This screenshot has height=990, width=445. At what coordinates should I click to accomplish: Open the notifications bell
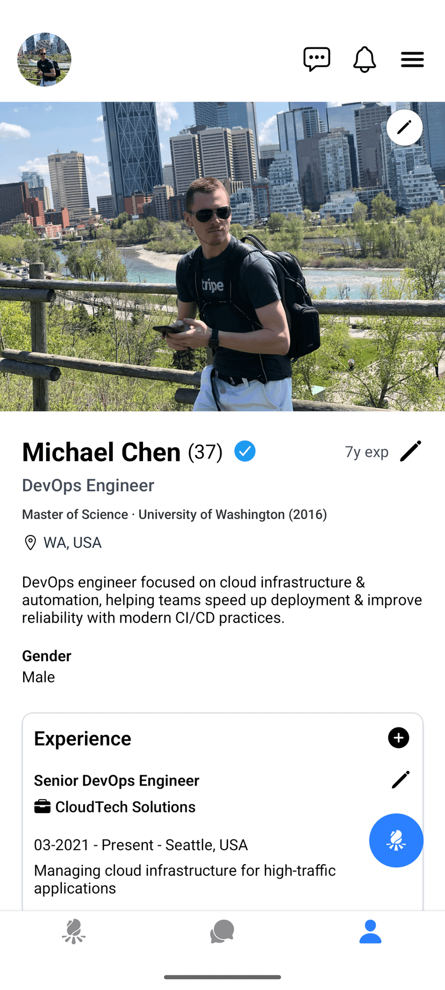[x=364, y=59]
